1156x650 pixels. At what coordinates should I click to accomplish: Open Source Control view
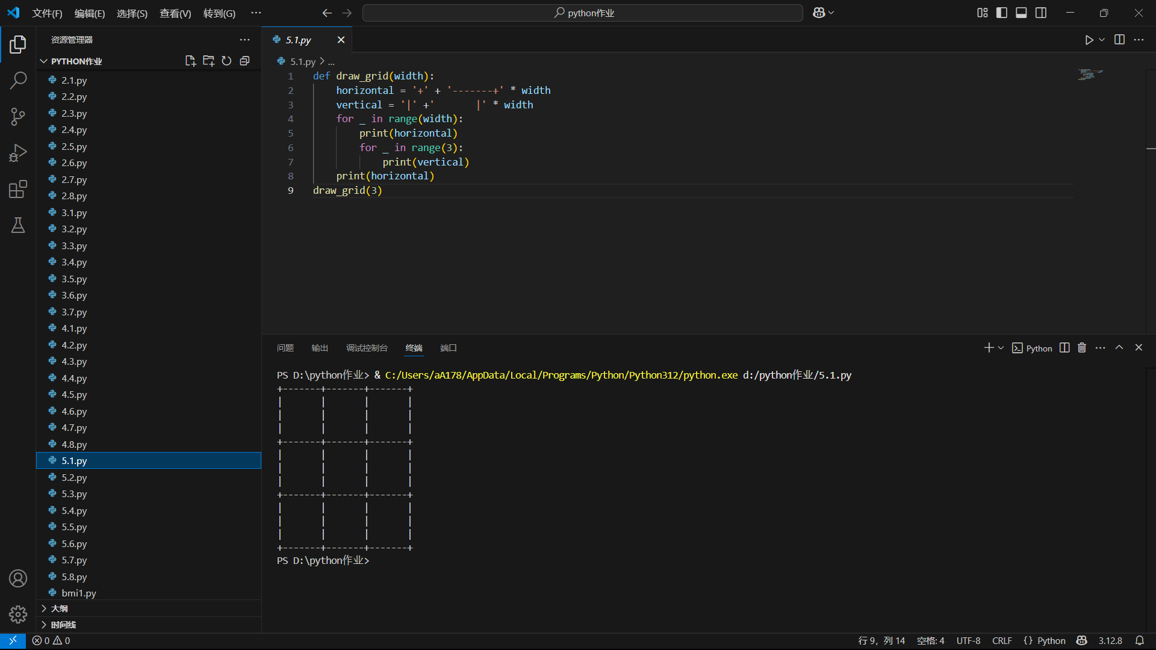pyautogui.click(x=18, y=116)
